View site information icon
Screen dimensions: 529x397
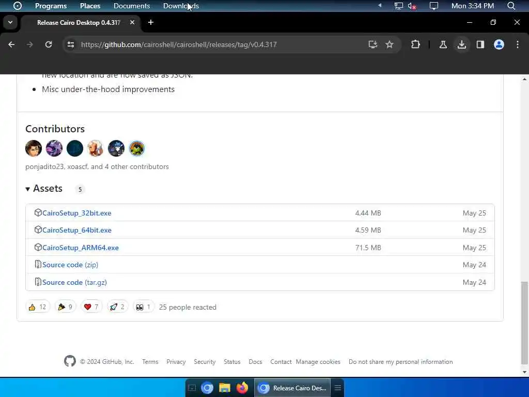click(70, 44)
